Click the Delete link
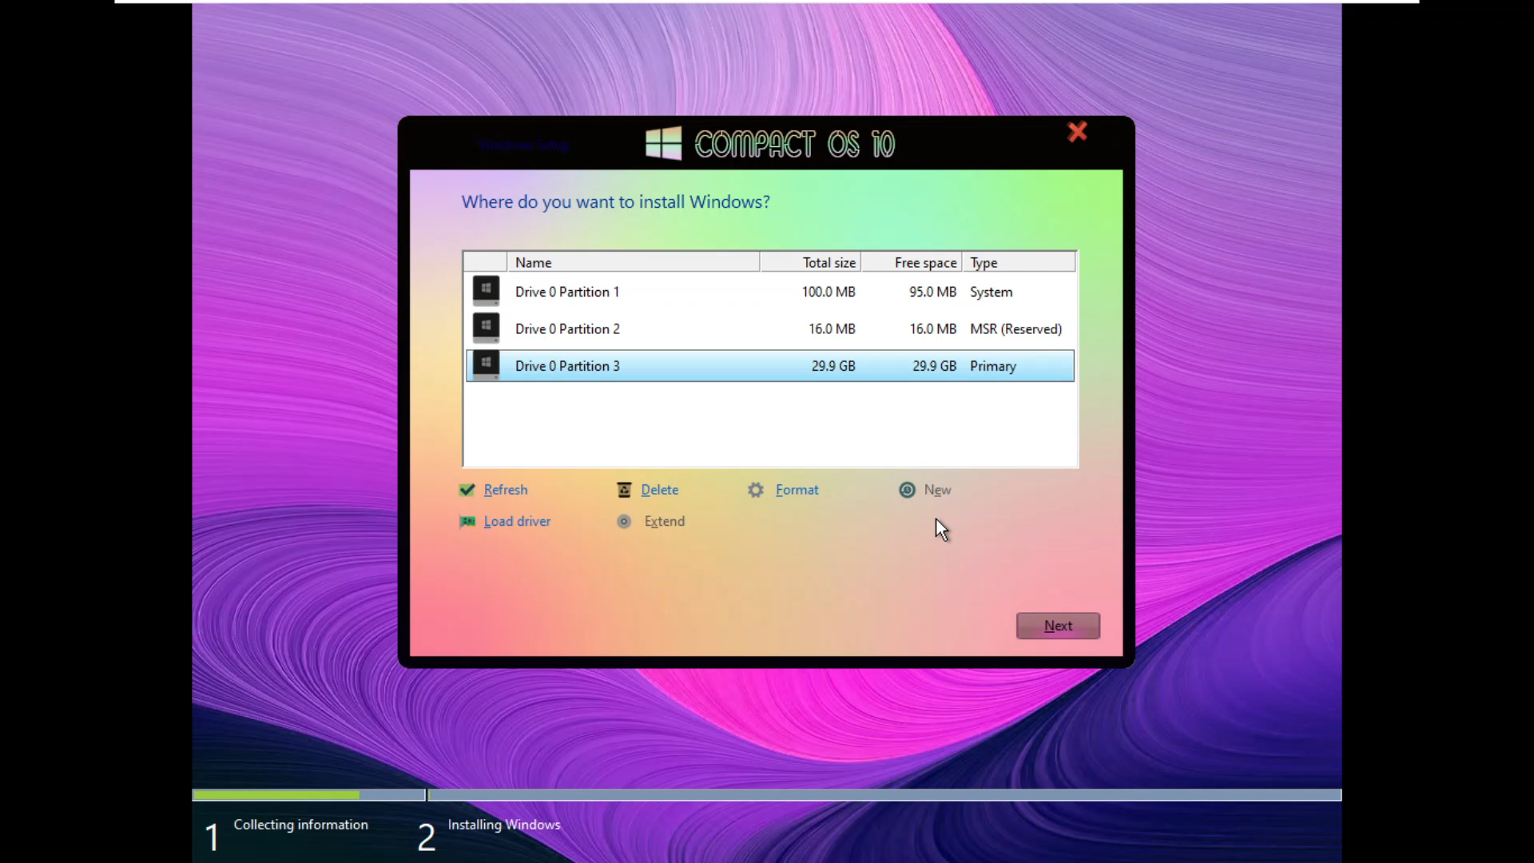1534x863 pixels. 660,490
